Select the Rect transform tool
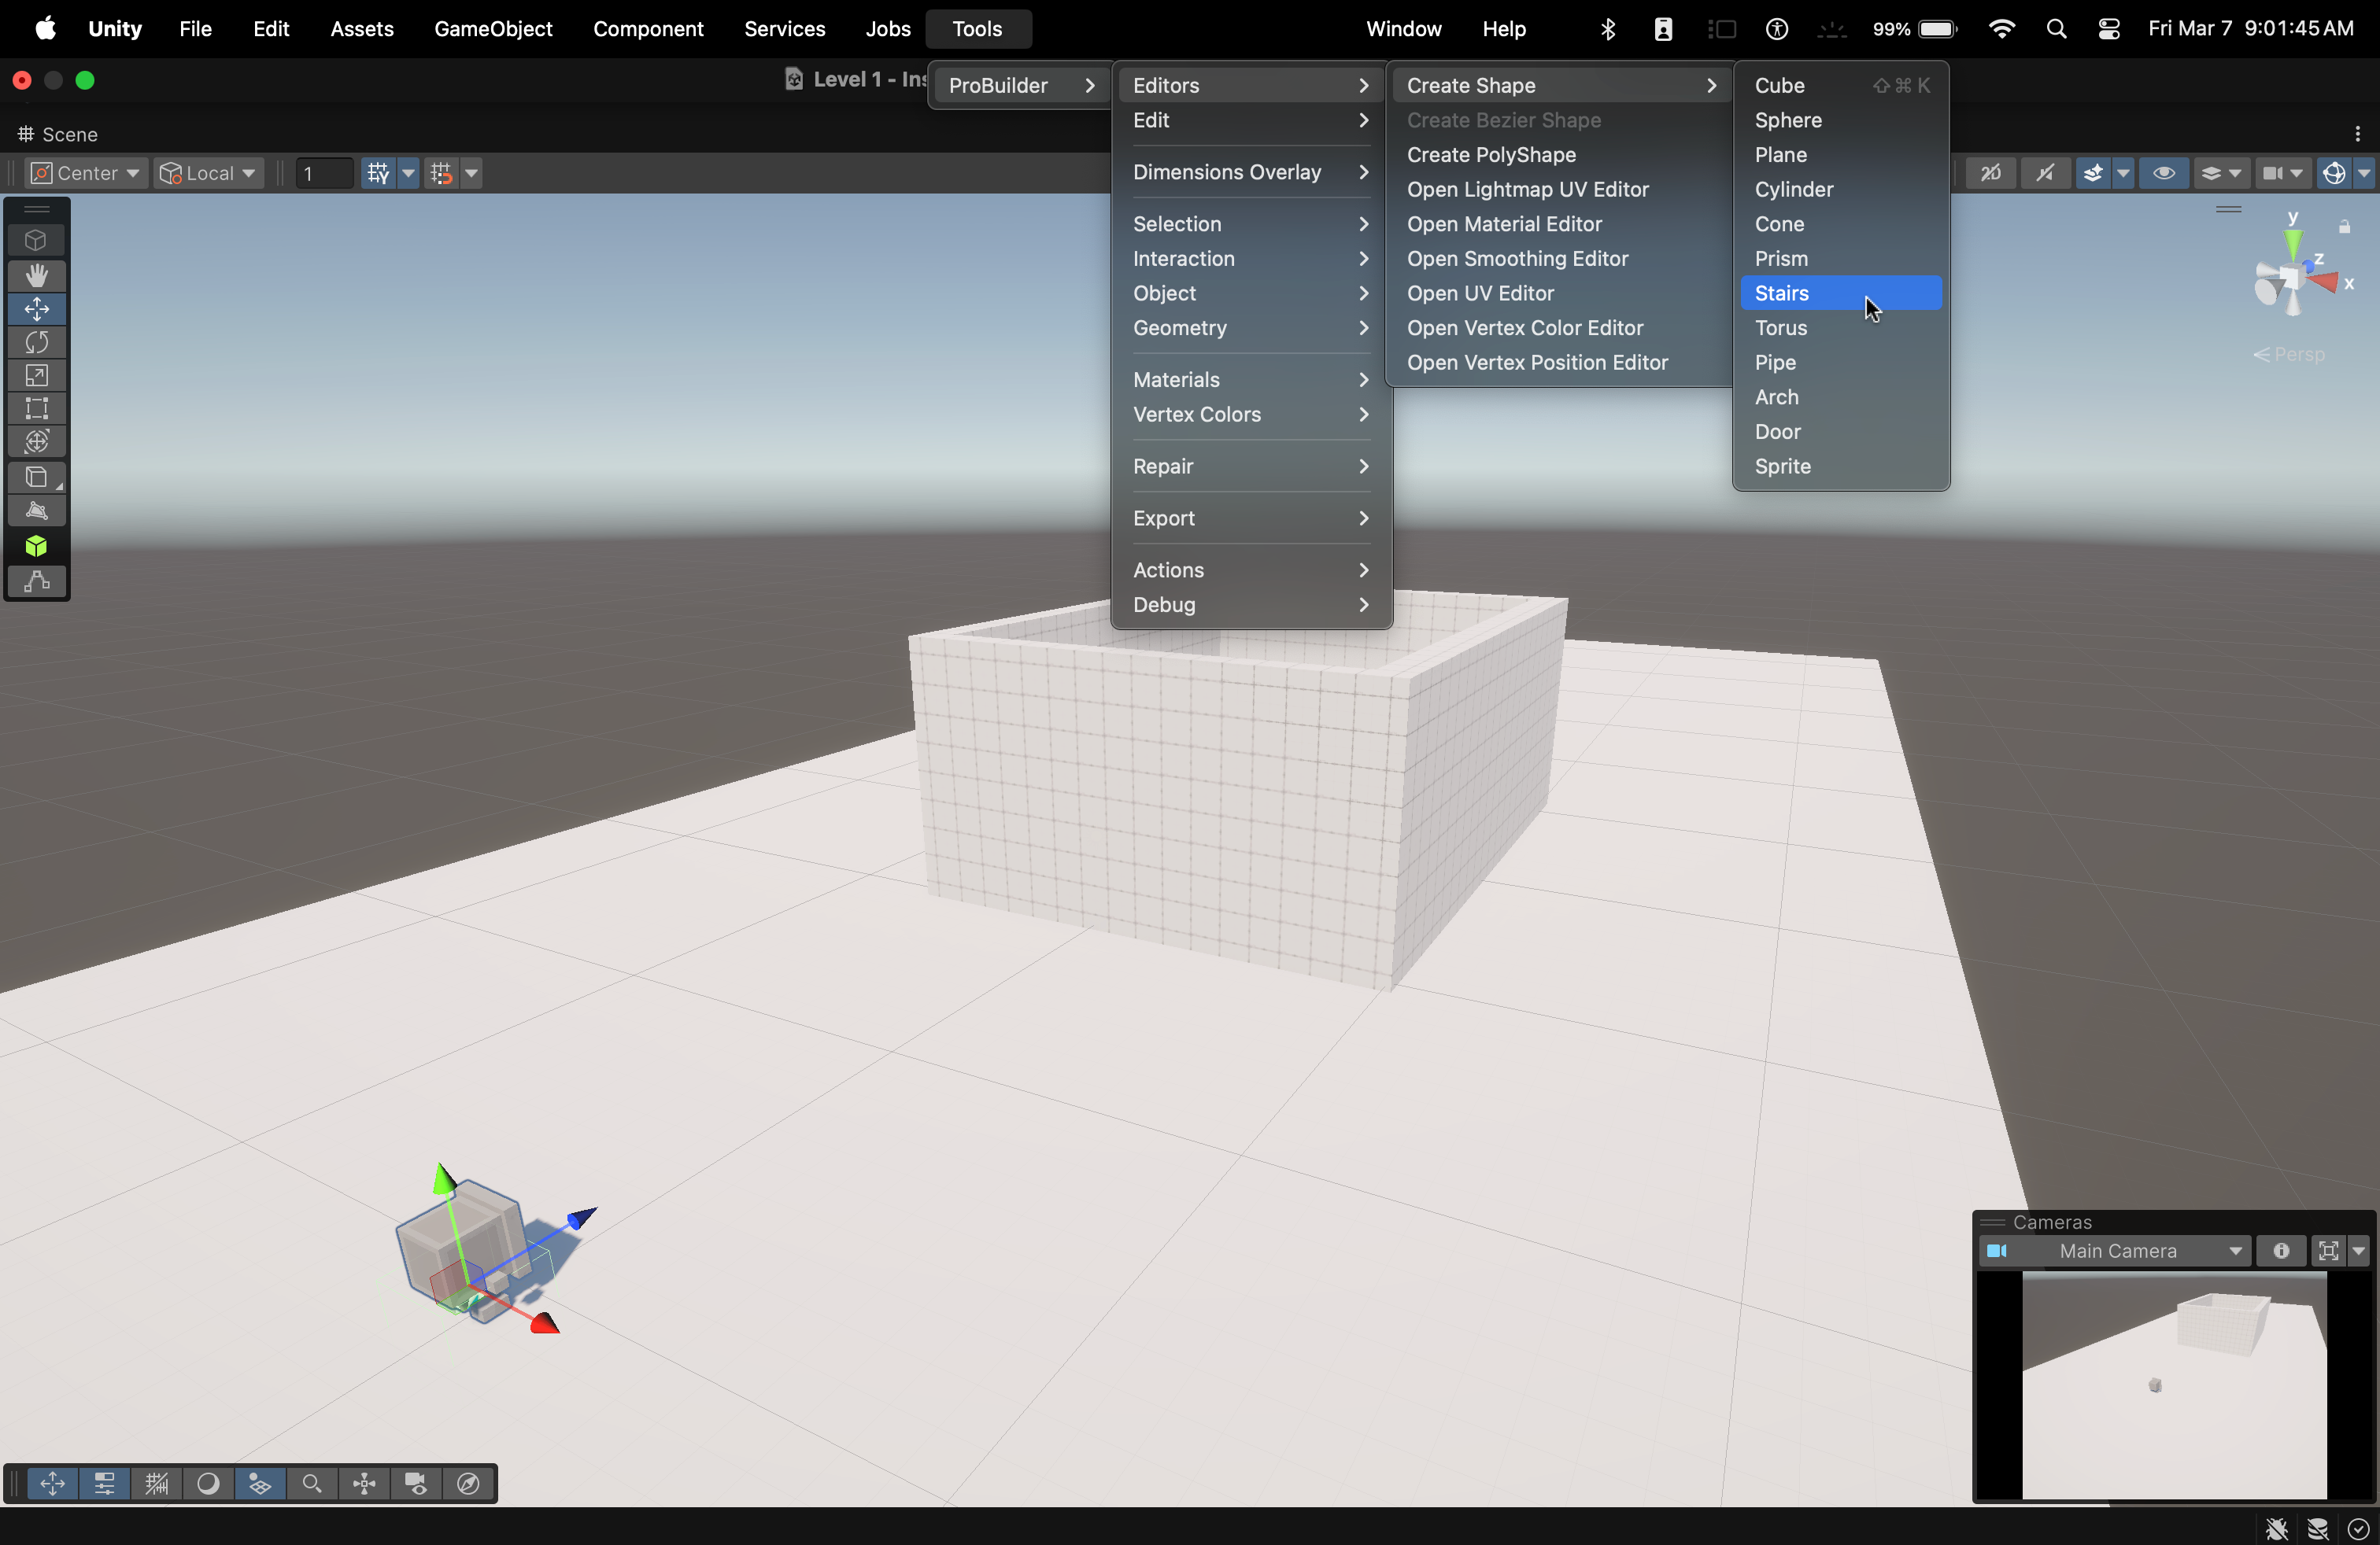The image size is (2380, 1545). 37,409
